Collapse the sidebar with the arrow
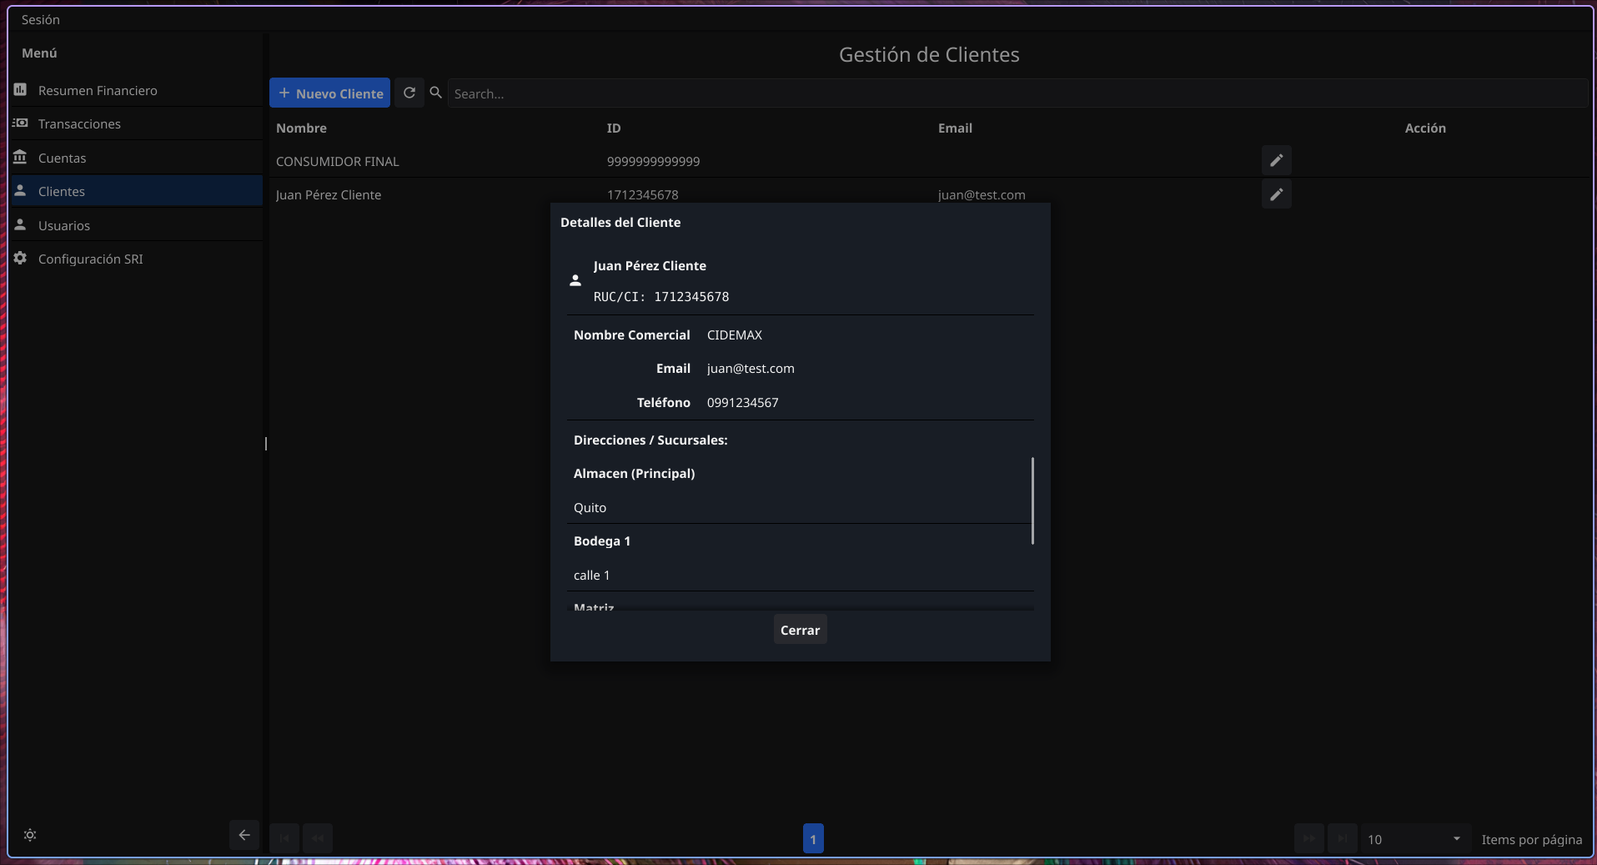 click(244, 835)
